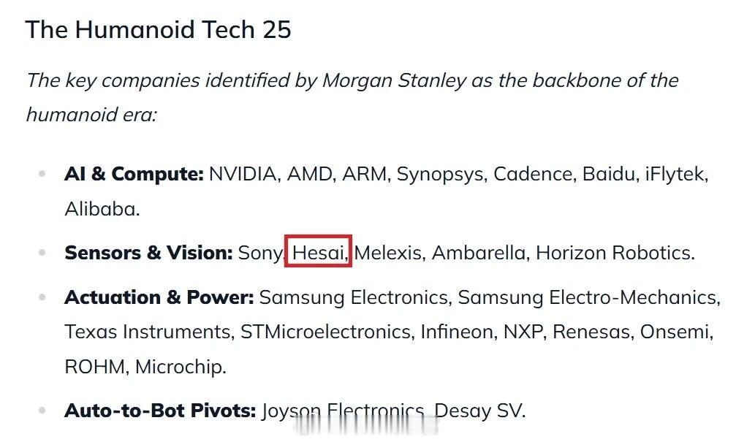Click the bullet beside AI & Compute
This screenshot has height=442, width=736.
coord(42,175)
